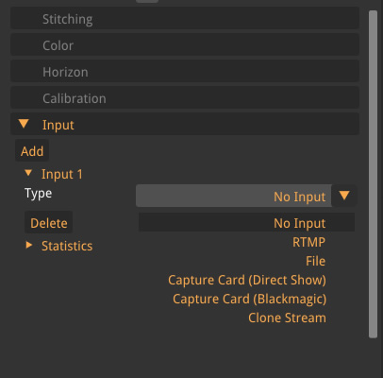Image resolution: width=383 pixels, height=378 pixels.
Task: Click the vertical scrollbar on the right
Action: 373,174
